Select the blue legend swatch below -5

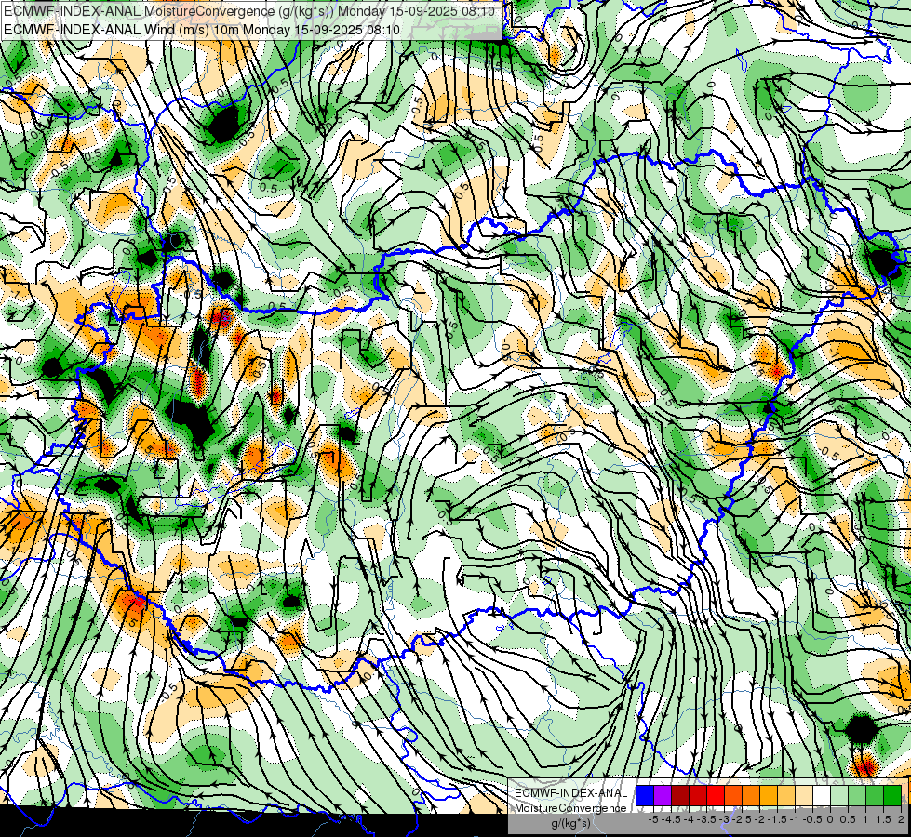pyautogui.click(x=645, y=795)
